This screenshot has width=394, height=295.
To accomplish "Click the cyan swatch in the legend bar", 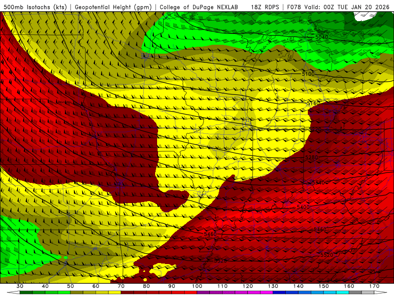I will tap(343, 293).
